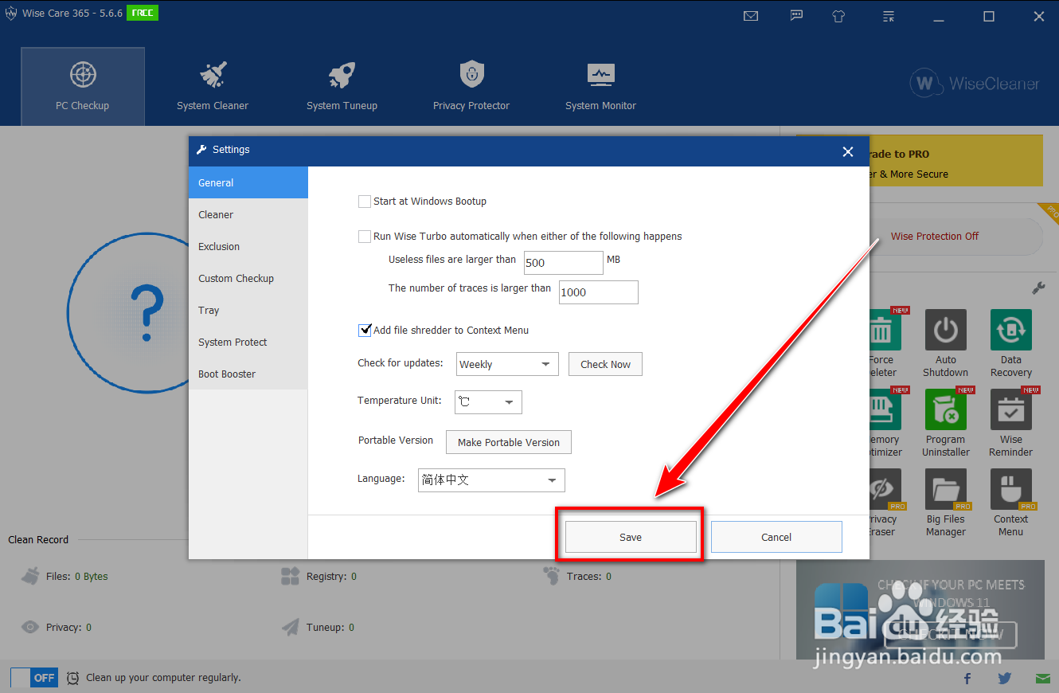Select General in Settings sidebar
Viewport: 1059px width, 693px height.
click(x=248, y=182)
